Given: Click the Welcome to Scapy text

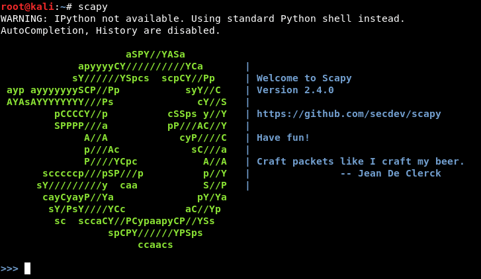Looking at the screenshot, I should (x=304, y=78).
